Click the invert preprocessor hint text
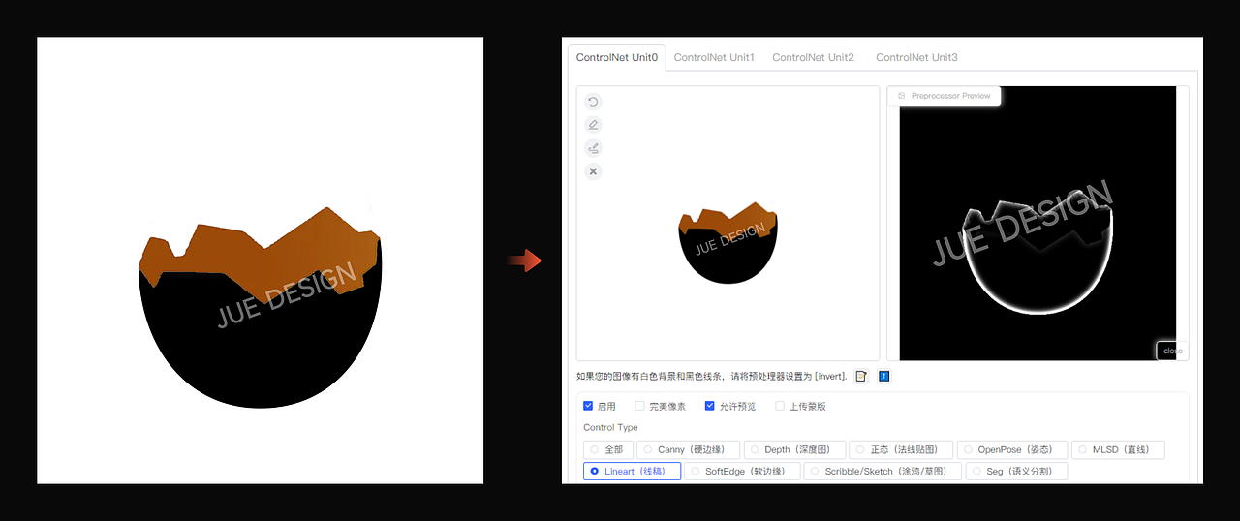1240x521 pixels. click(x=712, y=376)
